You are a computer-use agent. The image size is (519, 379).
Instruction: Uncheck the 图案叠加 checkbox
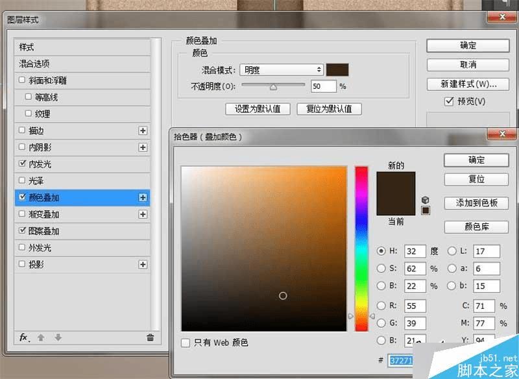point(22,230)
